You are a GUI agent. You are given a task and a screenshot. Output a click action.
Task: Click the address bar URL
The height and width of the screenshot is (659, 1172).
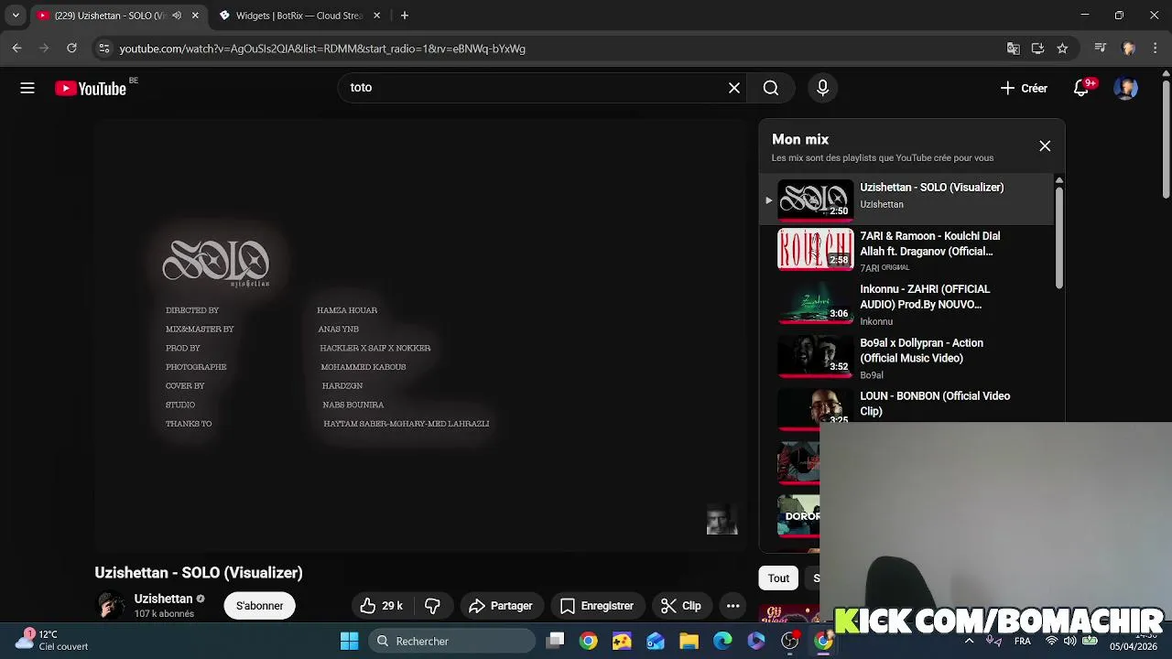322,49
